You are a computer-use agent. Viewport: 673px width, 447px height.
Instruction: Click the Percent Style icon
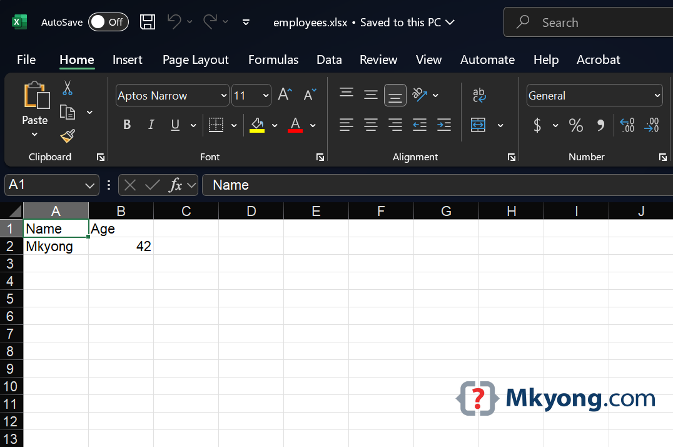[575, 125]
